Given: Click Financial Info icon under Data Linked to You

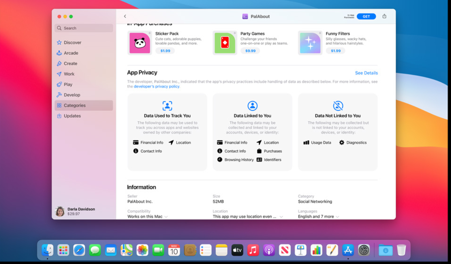Looking at the screenshot, I should point(220,142).
